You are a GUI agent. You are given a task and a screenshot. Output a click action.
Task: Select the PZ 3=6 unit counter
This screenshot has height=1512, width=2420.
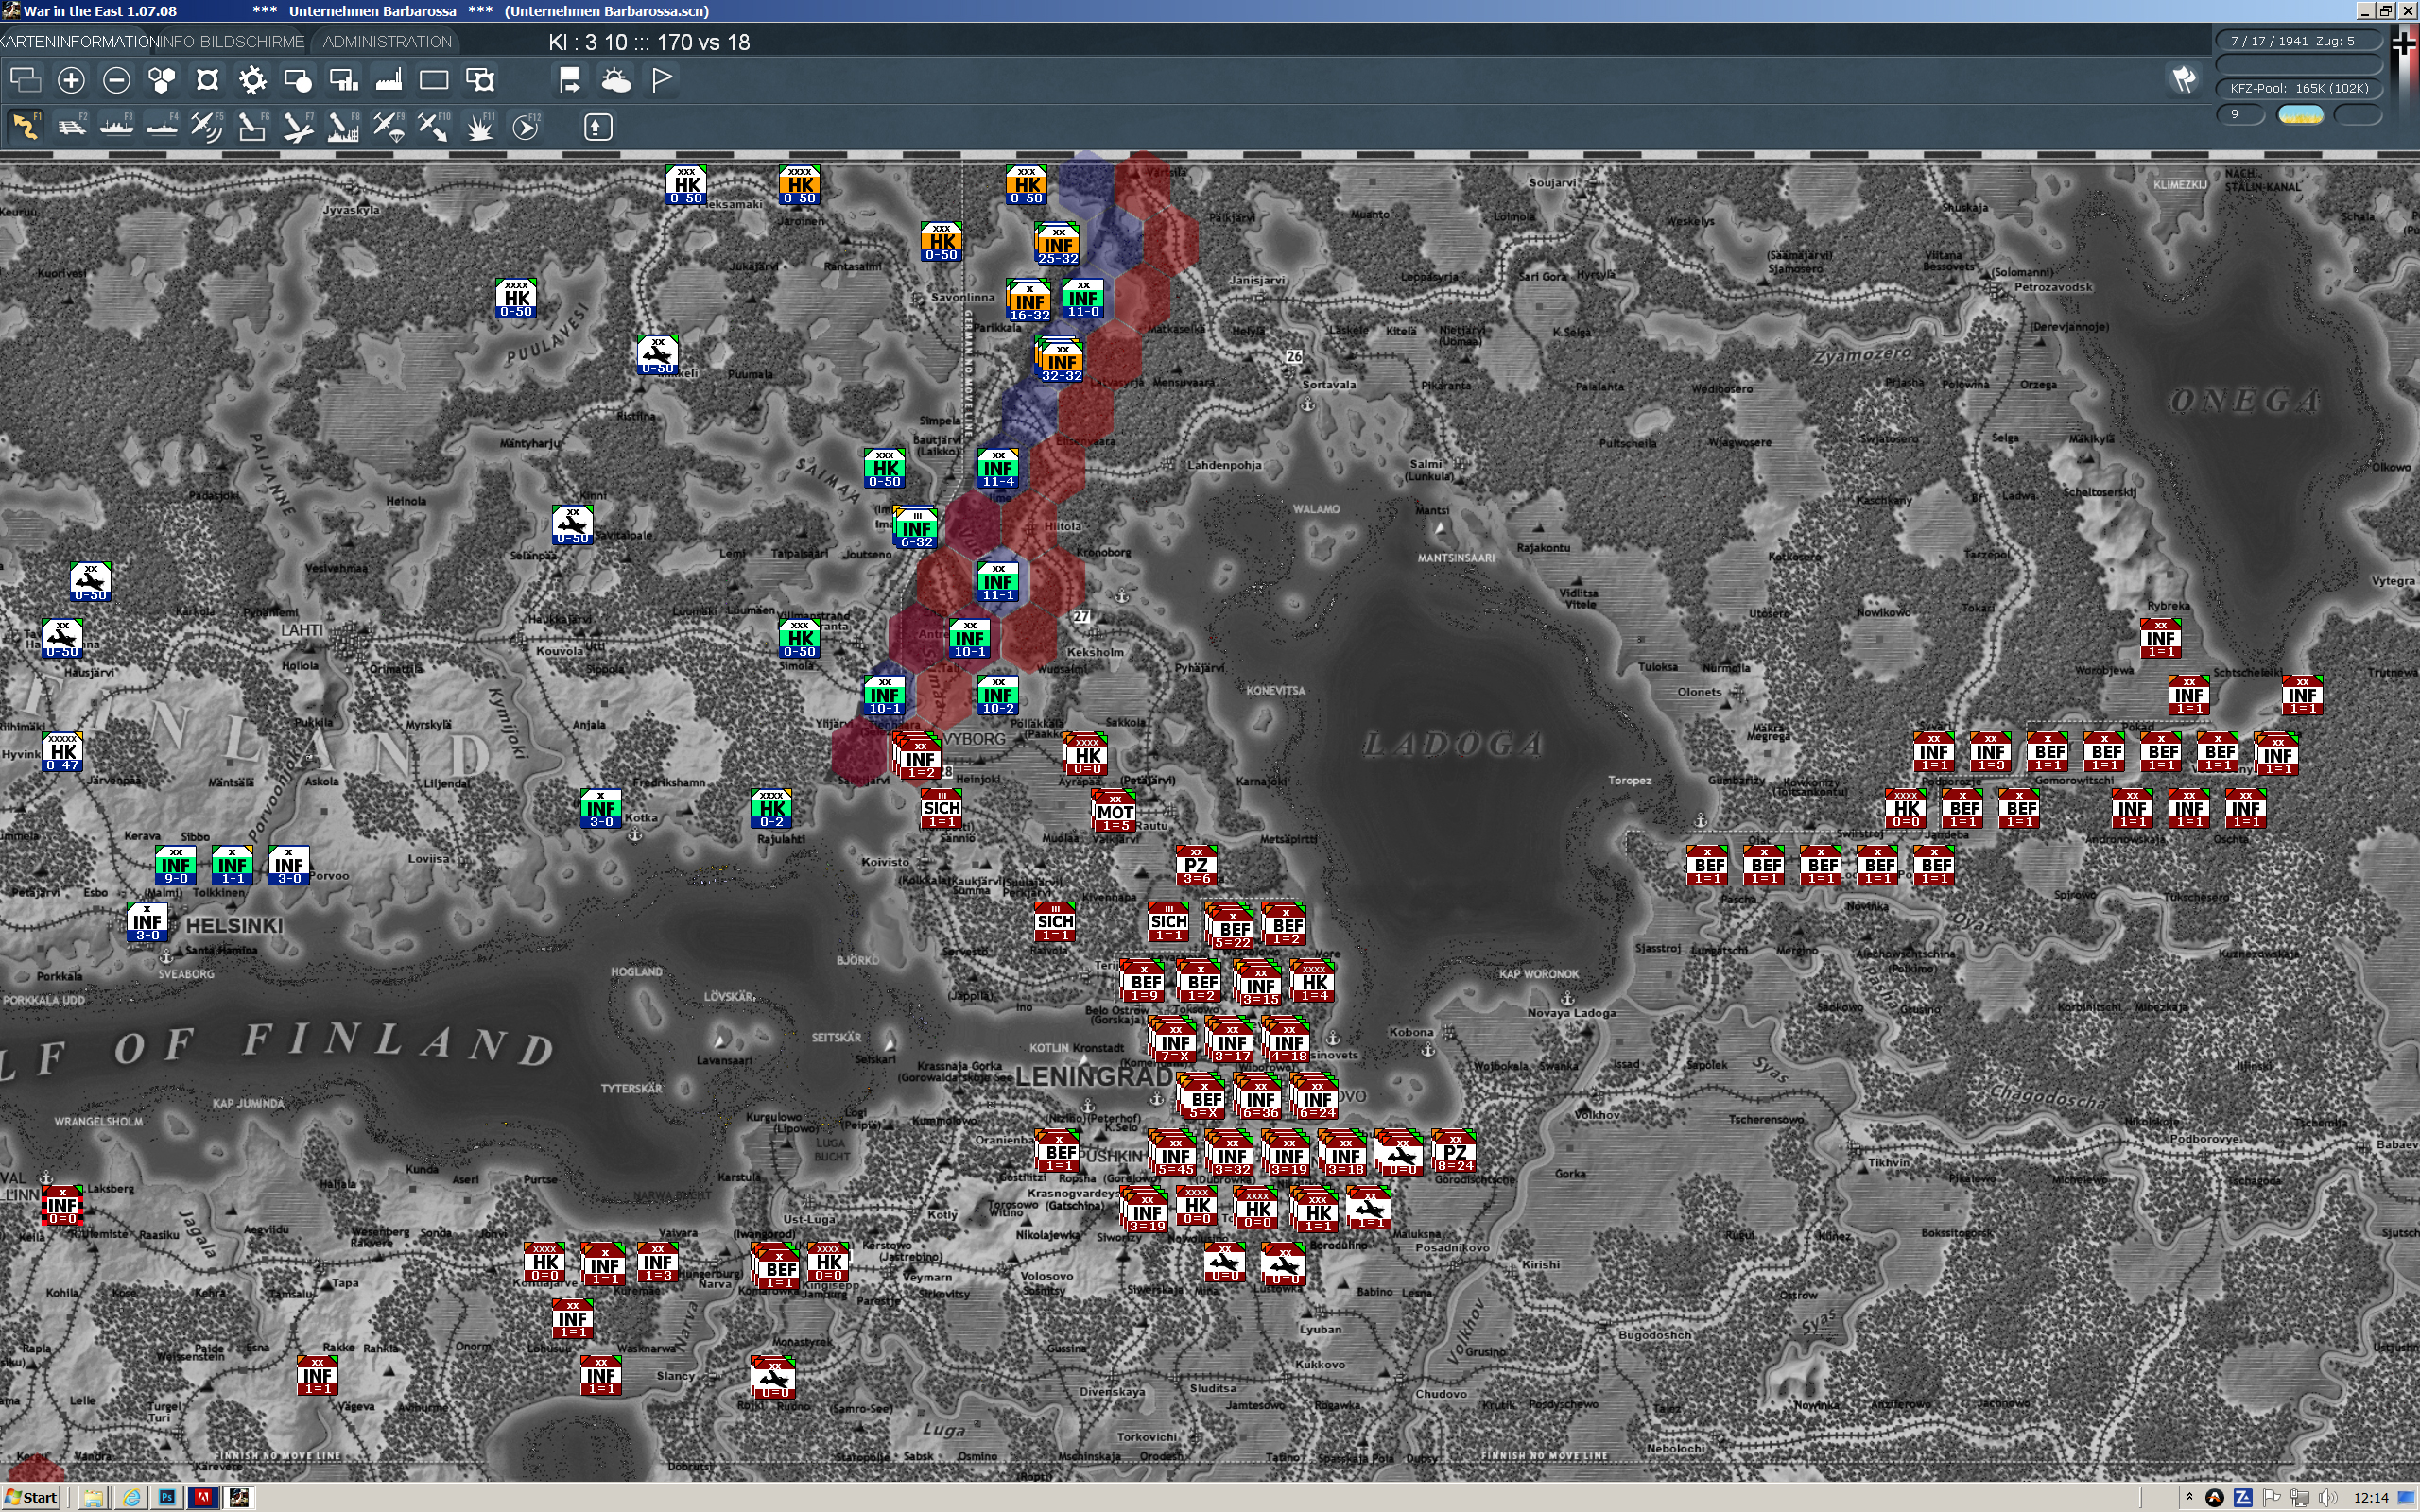(1196, 867)
